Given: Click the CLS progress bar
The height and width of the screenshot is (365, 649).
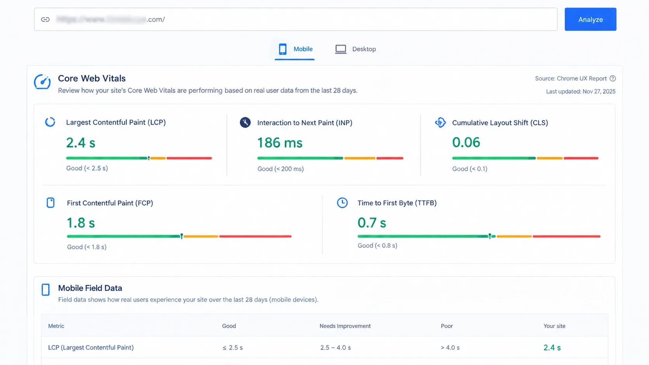Looking at the screenshot, I should click(525, 158).
